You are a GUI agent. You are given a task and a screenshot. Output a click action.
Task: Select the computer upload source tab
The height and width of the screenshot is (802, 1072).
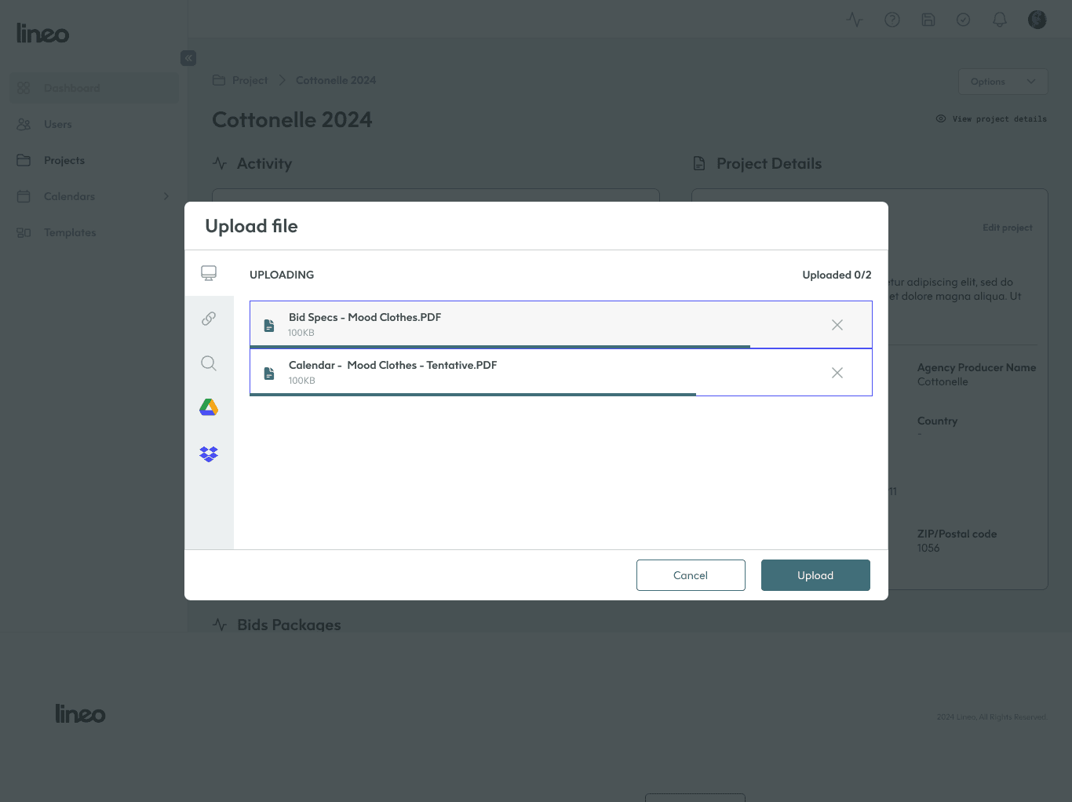[x=209, y=273]
